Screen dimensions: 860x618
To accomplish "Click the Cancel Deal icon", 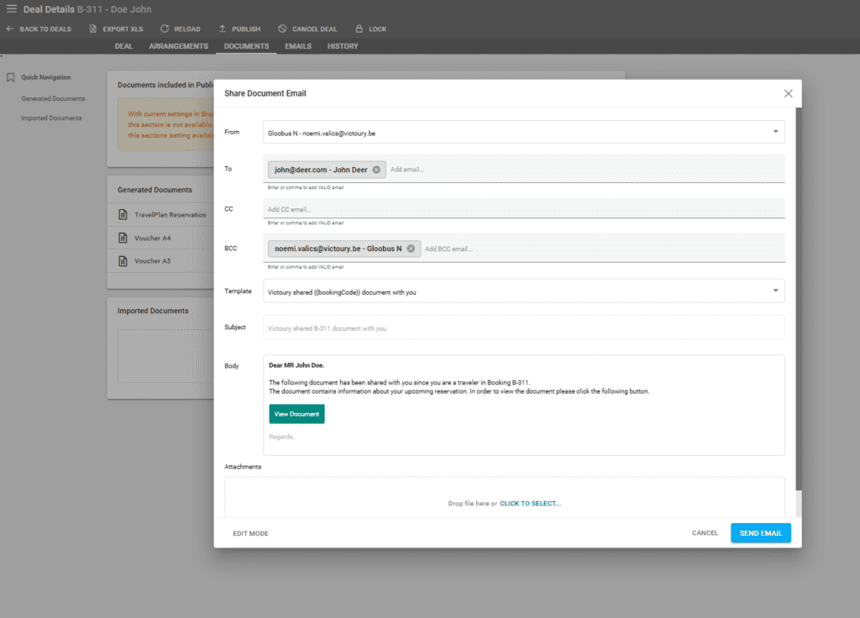I will click(282, 29).
